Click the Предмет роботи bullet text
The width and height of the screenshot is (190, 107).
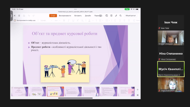pyautogui.click(x=66, y=48)
